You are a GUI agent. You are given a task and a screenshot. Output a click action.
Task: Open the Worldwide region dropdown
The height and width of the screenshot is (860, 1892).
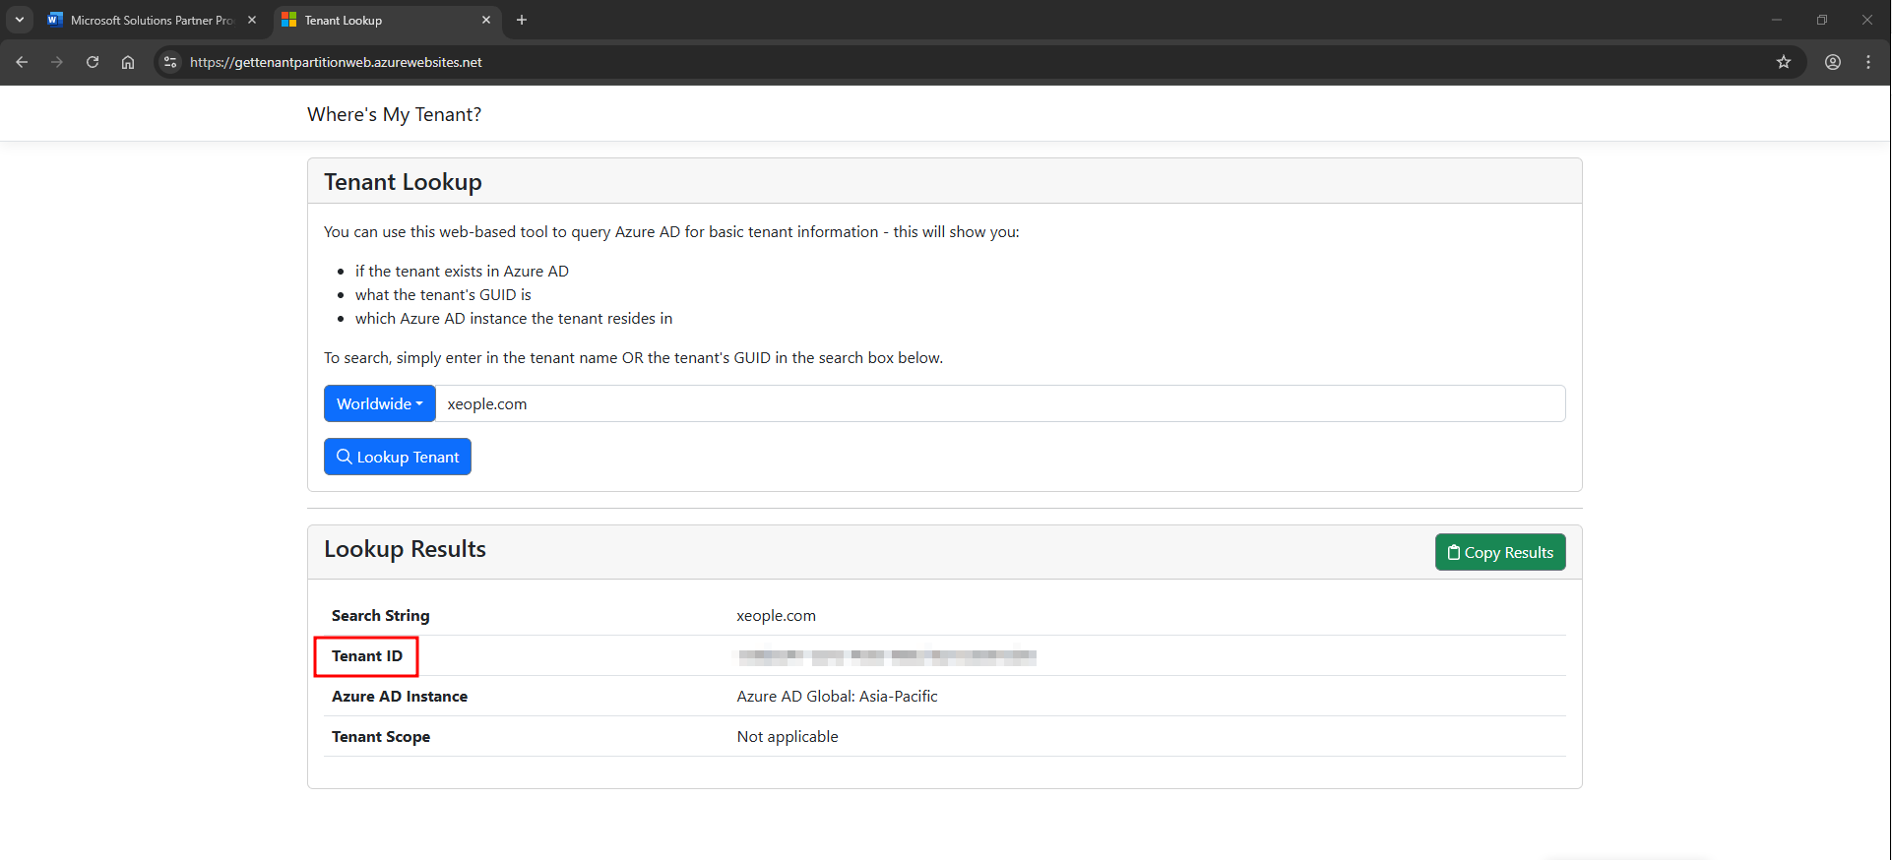click(x=379, y=403)
